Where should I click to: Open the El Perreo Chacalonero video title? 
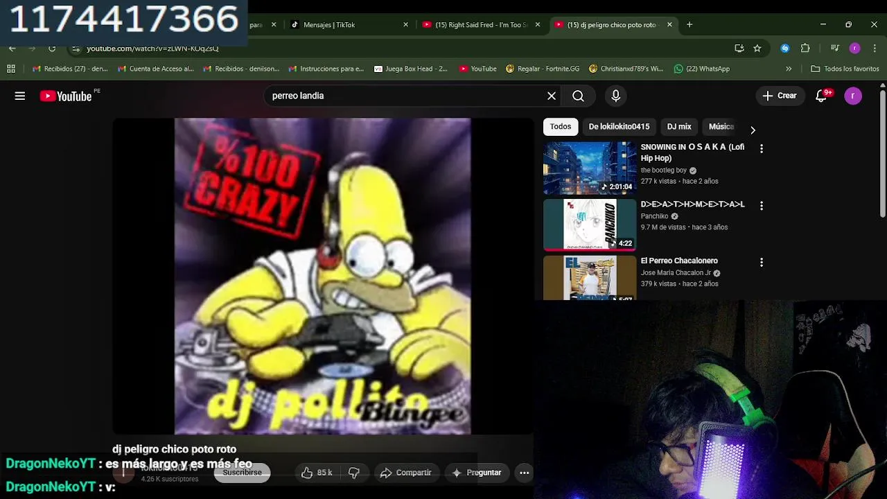(679, 261)
